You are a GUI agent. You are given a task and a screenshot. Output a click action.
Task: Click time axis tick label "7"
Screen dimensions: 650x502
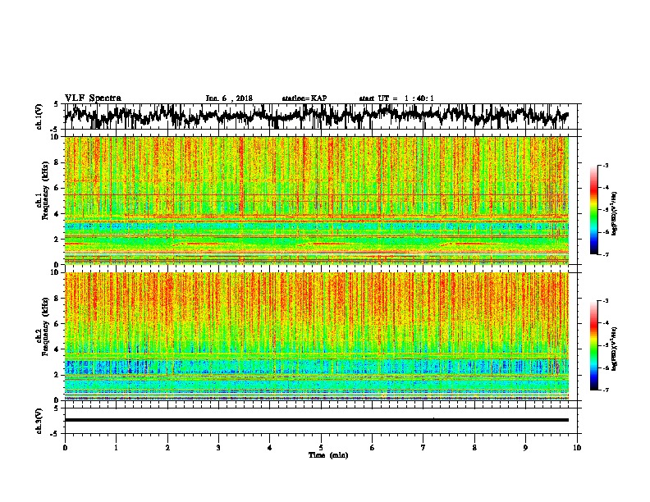click(423, 448)
